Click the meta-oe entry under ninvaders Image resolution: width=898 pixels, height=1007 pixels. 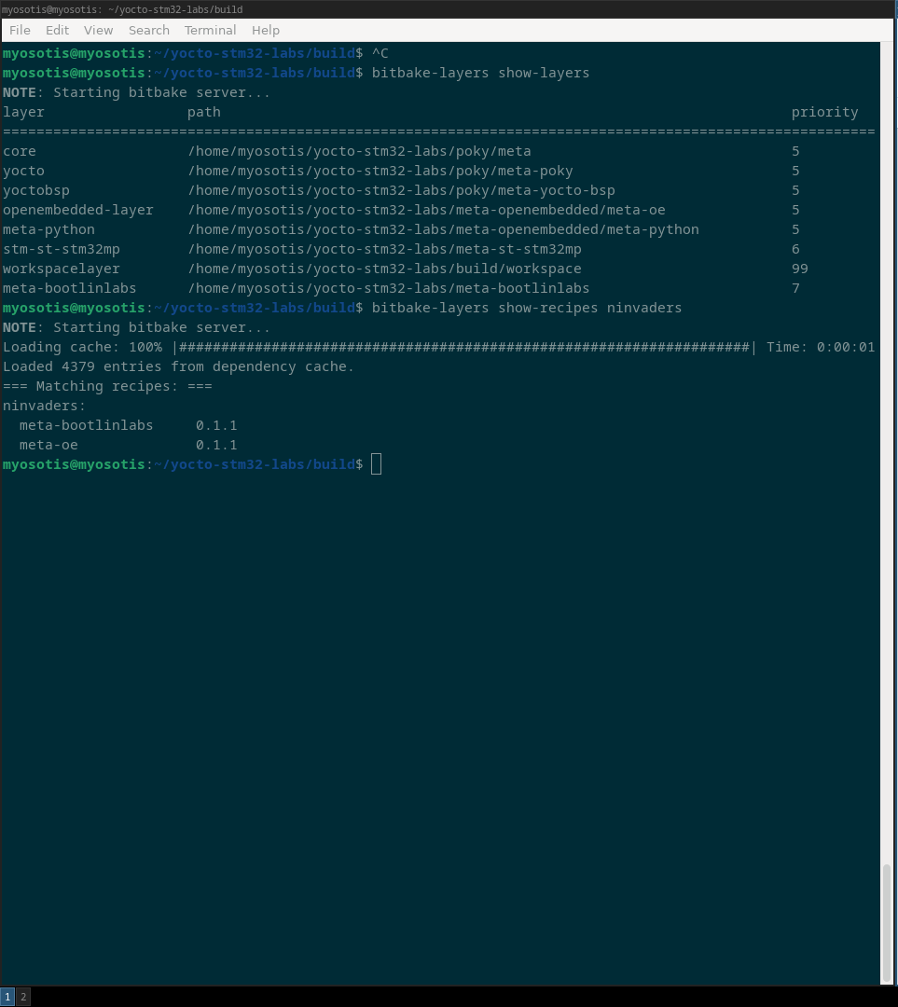[x=48, y=445]
